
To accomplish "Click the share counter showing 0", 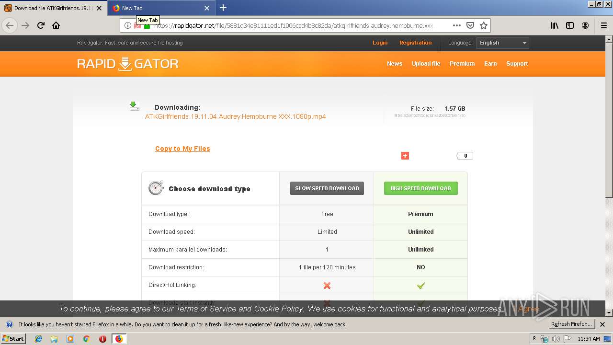I will click(465, 156).
